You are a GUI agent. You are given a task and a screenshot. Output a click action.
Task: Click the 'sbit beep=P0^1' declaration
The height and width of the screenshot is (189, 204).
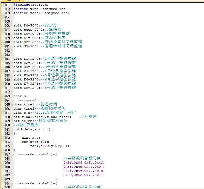click(37, 30)
